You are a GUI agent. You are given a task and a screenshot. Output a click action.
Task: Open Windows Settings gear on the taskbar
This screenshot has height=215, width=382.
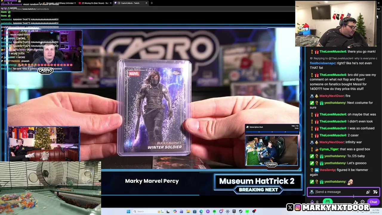coord(227,211)
